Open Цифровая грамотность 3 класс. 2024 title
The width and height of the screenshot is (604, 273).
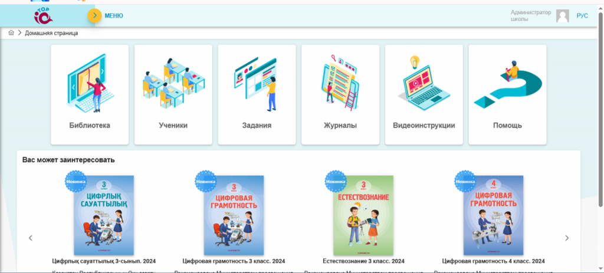(234, 261)
